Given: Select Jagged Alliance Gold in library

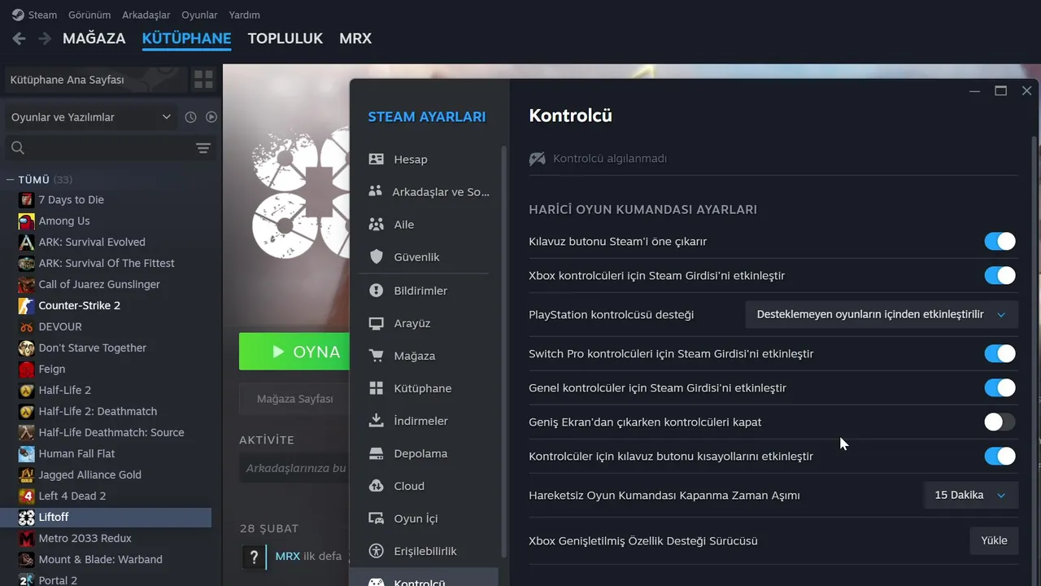Looking at the screenshot, I should coord(89,474).
